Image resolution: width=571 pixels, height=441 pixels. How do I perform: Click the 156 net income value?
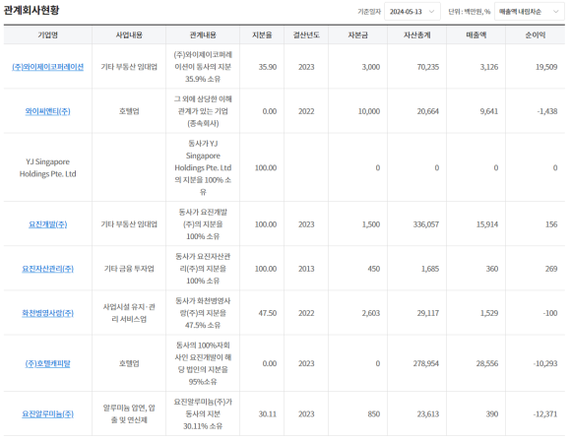pos(551,224)
